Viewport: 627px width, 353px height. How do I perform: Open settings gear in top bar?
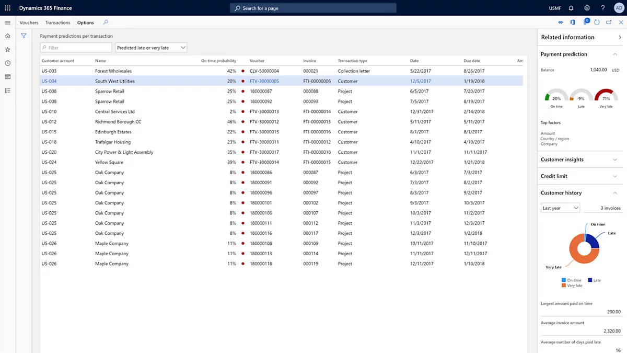(587, 8)
